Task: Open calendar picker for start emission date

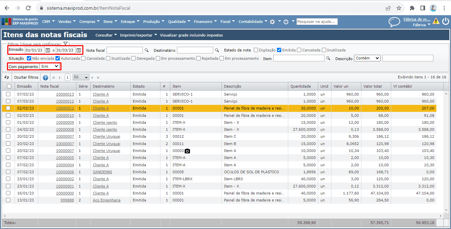Action: (48, 50)
